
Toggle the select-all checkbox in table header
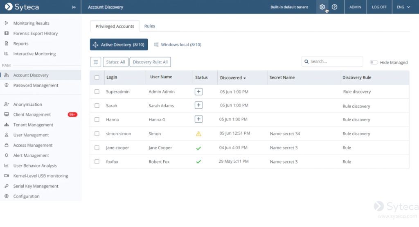coord(97,77)
